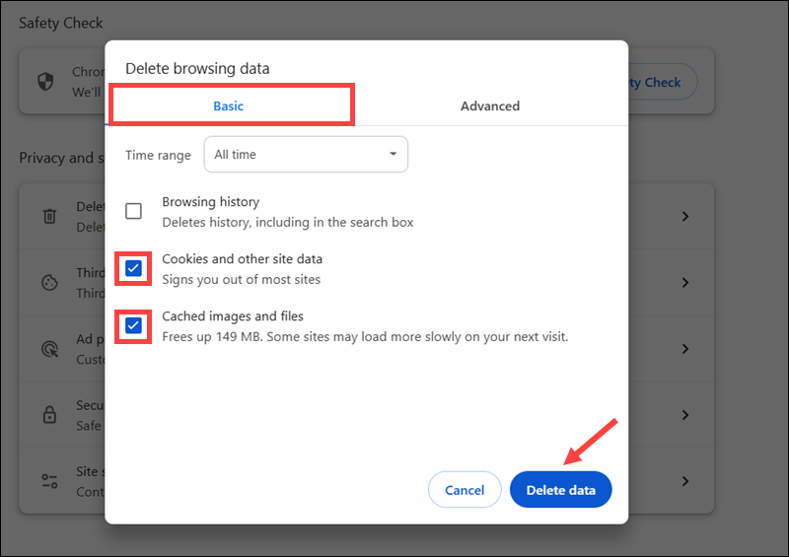Click 'Deletes history, including in the search box' text
Viewport: 789px width, 557px height.
pos(287,223)
